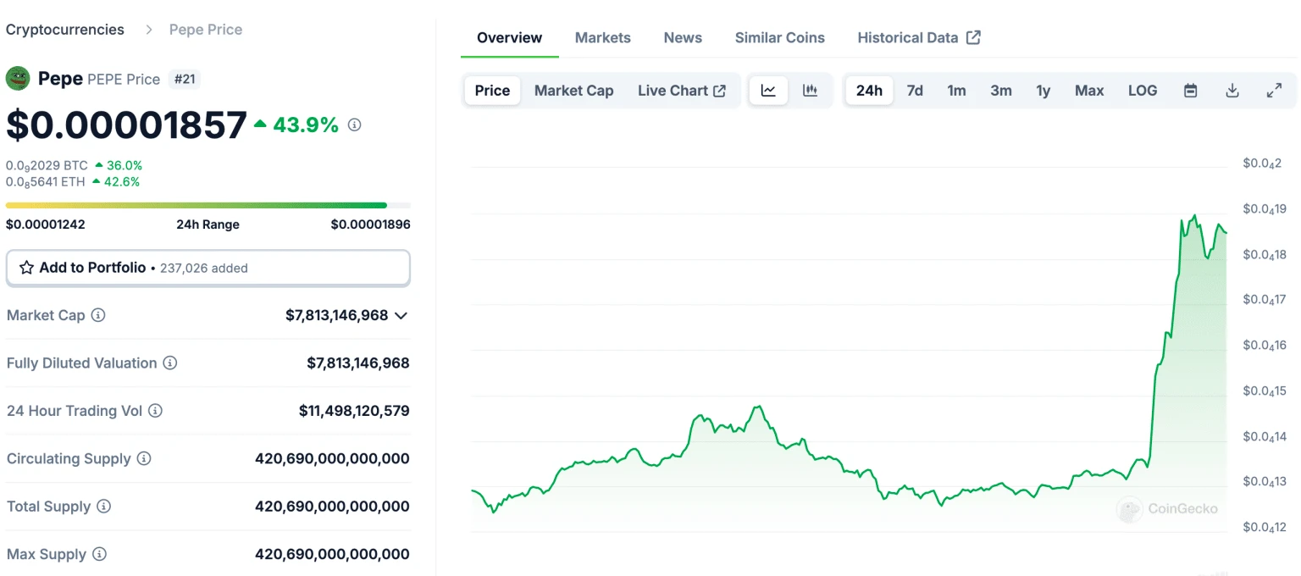The image size is (1301, 576).
Task: Open the calendar date range picker
Action: click(1190, 91)
